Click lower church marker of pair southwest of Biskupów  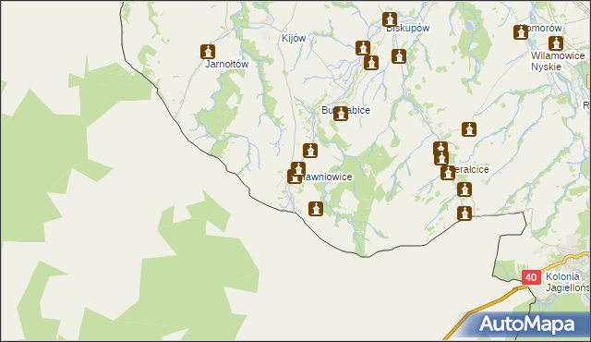point(371,63)
